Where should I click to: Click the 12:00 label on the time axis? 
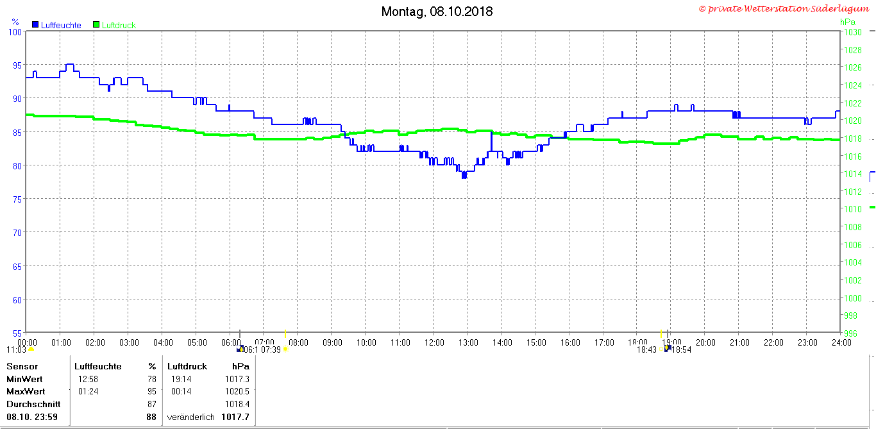click(434, 343)
